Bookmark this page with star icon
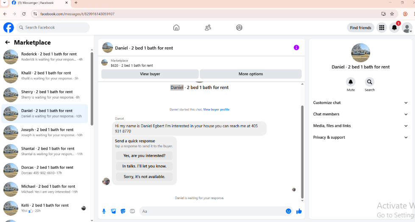 coord(392,14)
